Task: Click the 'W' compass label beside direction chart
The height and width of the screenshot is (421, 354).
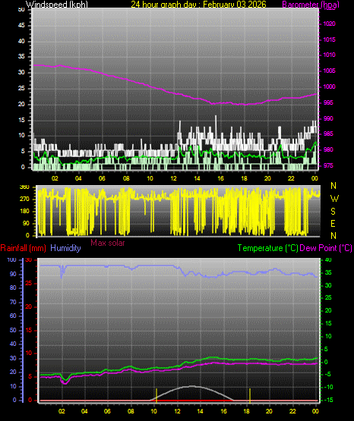Action: pos(334,199)
